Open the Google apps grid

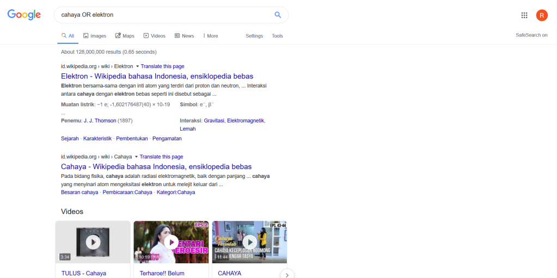click(x=524, y=15)
